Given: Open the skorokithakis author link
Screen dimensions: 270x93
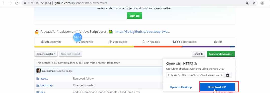Looking at the screenshot, I should (49, 71).
